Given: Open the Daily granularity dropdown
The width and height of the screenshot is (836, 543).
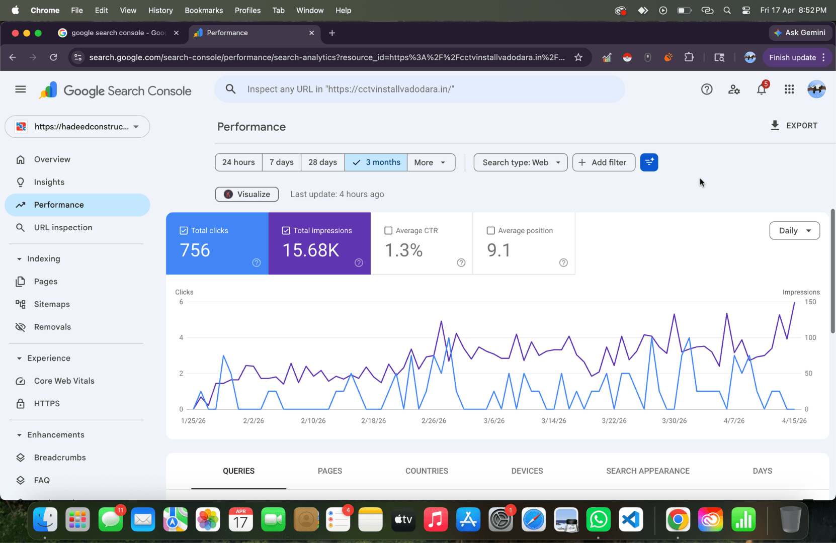Looking at the screenshot, I should coord(794,230).
